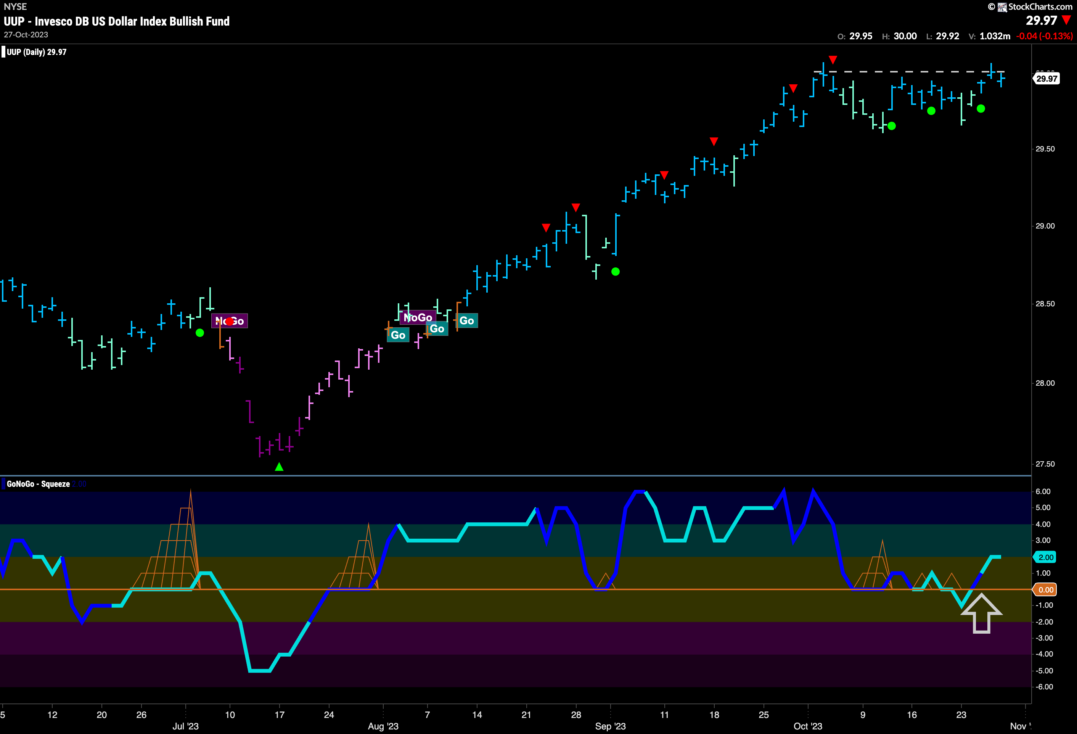Click the low value 'L: 29.92'
The image size is (1077, 734).
[943, 36]
